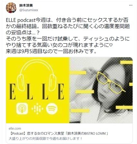Click the Apple Podcasts icon in the banner

point(22,108)
